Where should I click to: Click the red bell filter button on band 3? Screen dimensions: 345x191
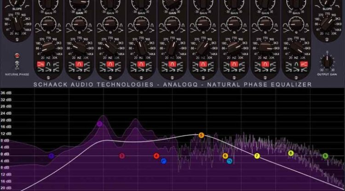(110, 64)
